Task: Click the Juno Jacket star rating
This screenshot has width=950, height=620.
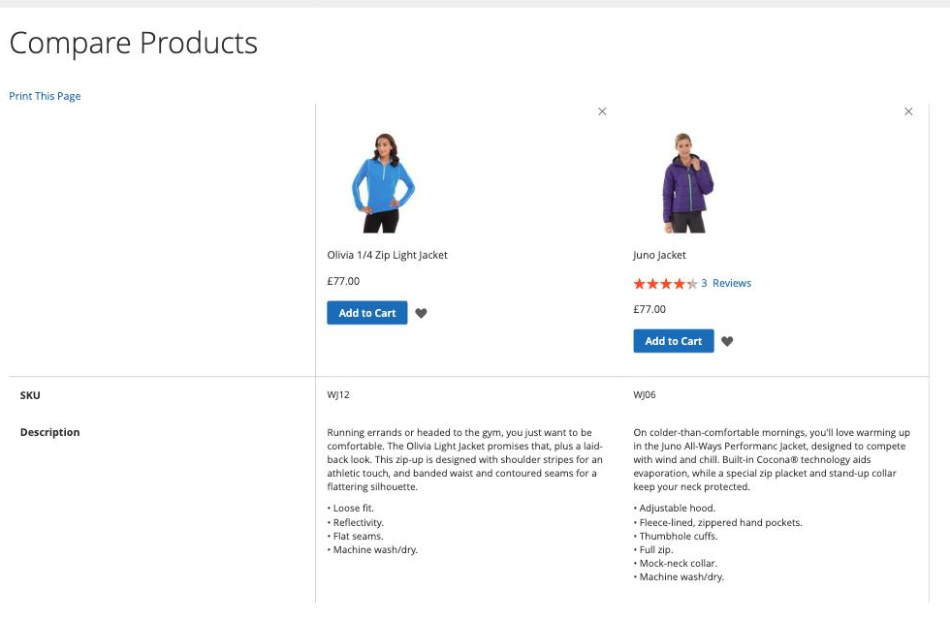Action: tap(665, 283)
